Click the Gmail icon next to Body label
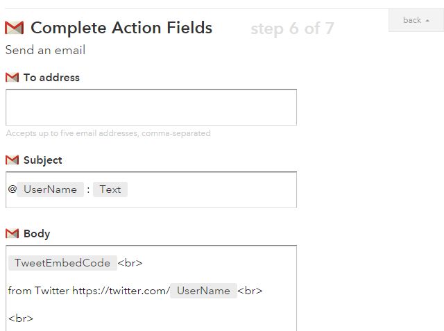The height and width of the screenshot is (331, 444). coord(12,233)
